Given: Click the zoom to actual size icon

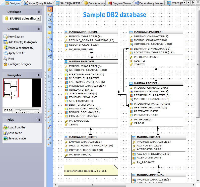Looking at the screenshot, I should pos(50,121).
